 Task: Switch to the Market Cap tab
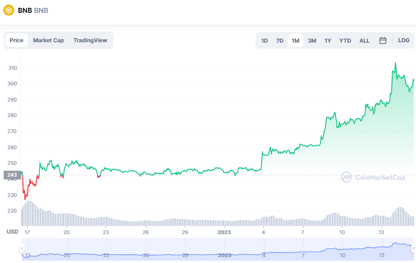[48, 40]
